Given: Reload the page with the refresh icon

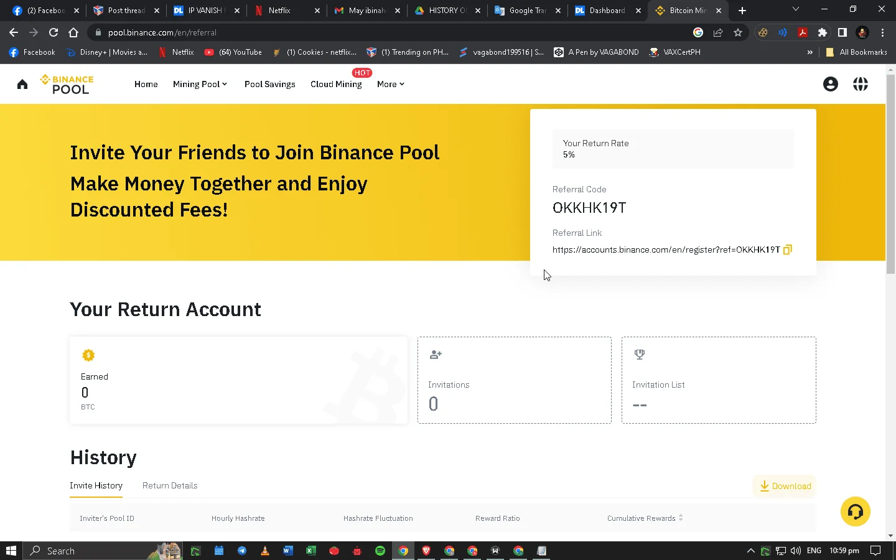Looking at the screenshot, I should [54, 32].
